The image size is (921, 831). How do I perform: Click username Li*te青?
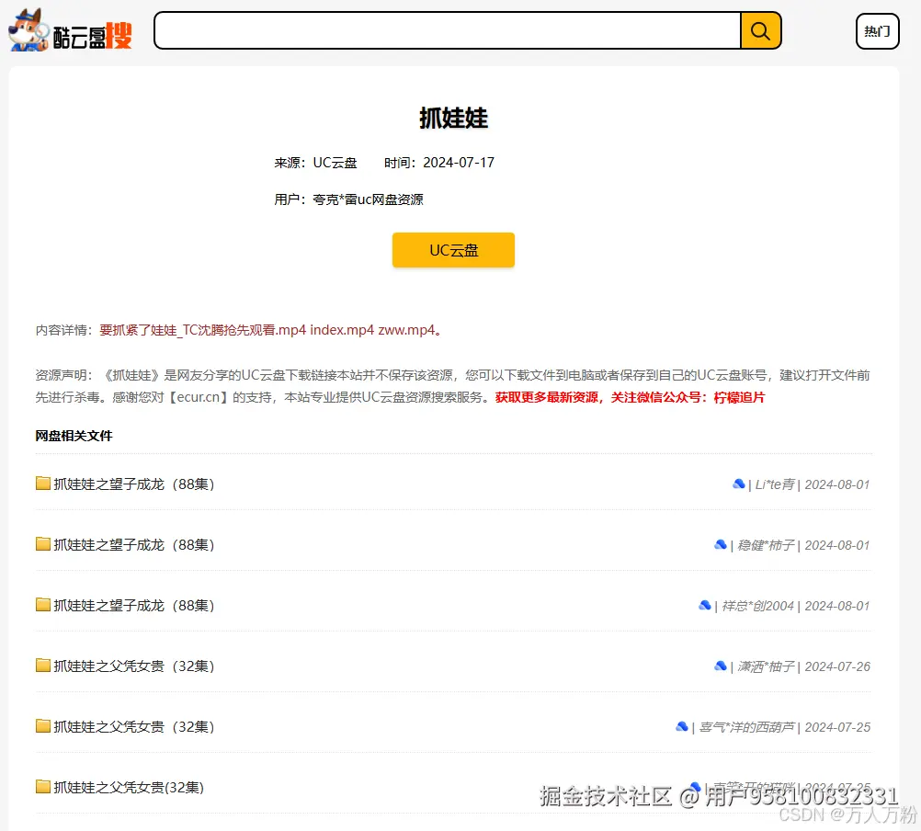pyautogui.click(x=775, y=484)
